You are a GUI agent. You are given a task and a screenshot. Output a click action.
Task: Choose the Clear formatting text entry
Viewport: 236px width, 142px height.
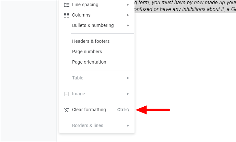point(89,110)
